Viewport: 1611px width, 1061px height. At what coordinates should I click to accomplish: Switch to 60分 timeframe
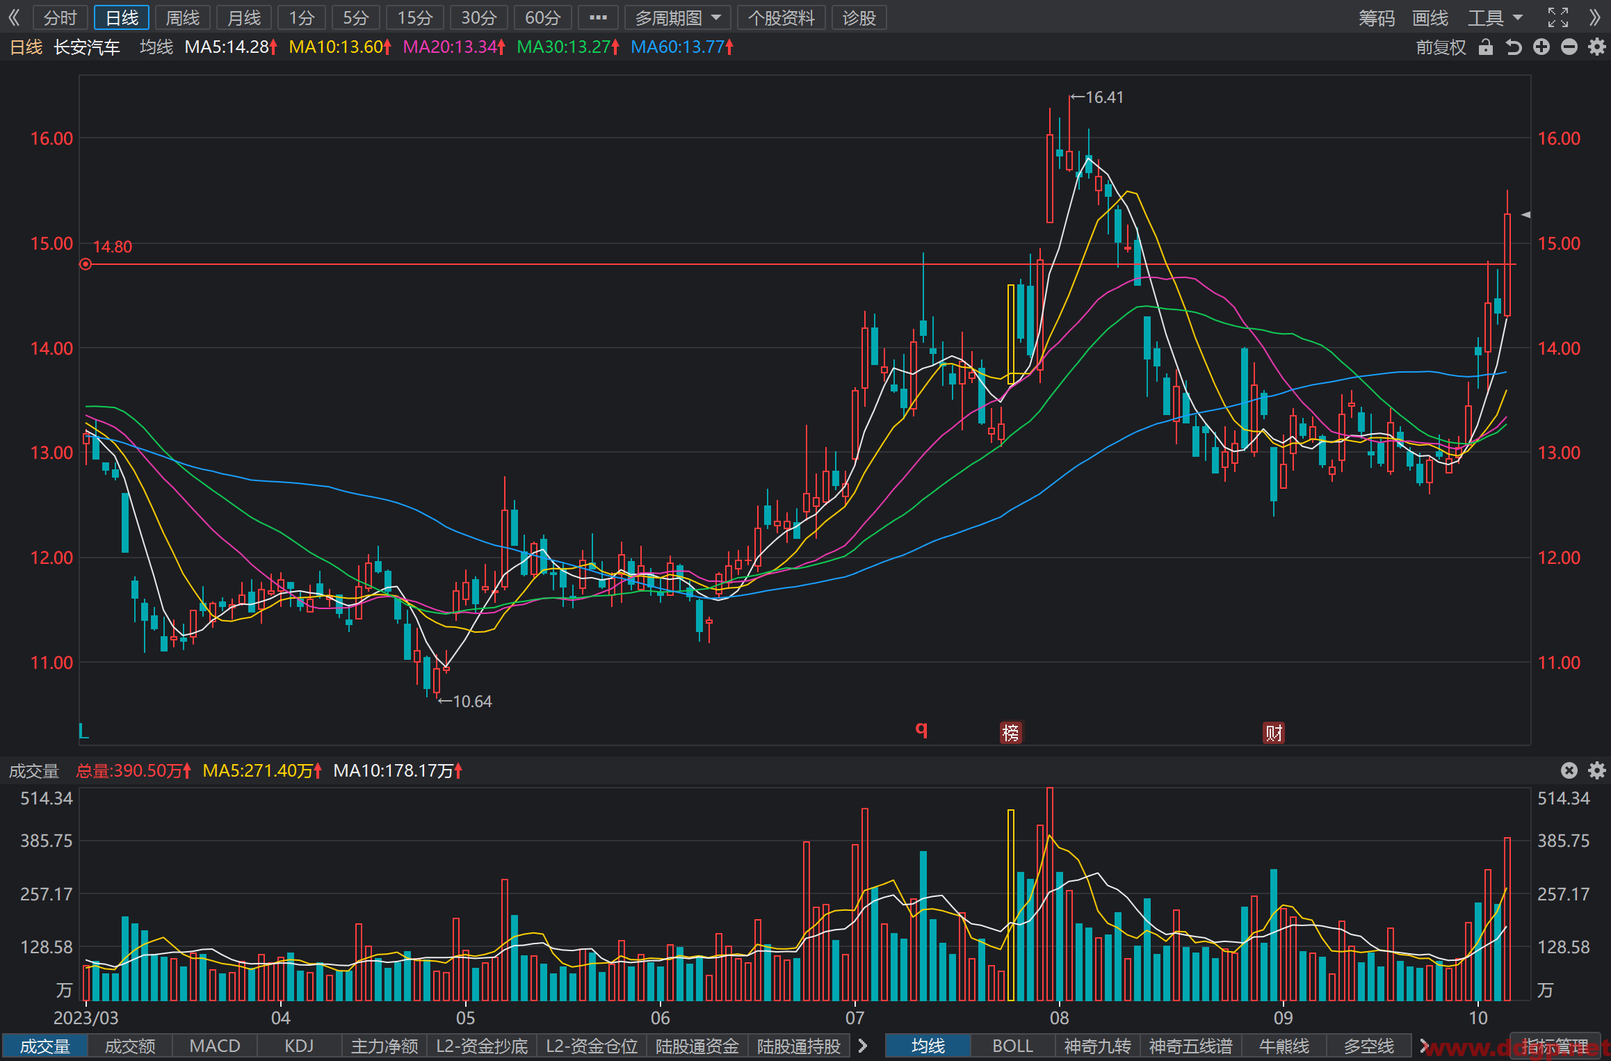pyautogui.click(x=542, y=17)
